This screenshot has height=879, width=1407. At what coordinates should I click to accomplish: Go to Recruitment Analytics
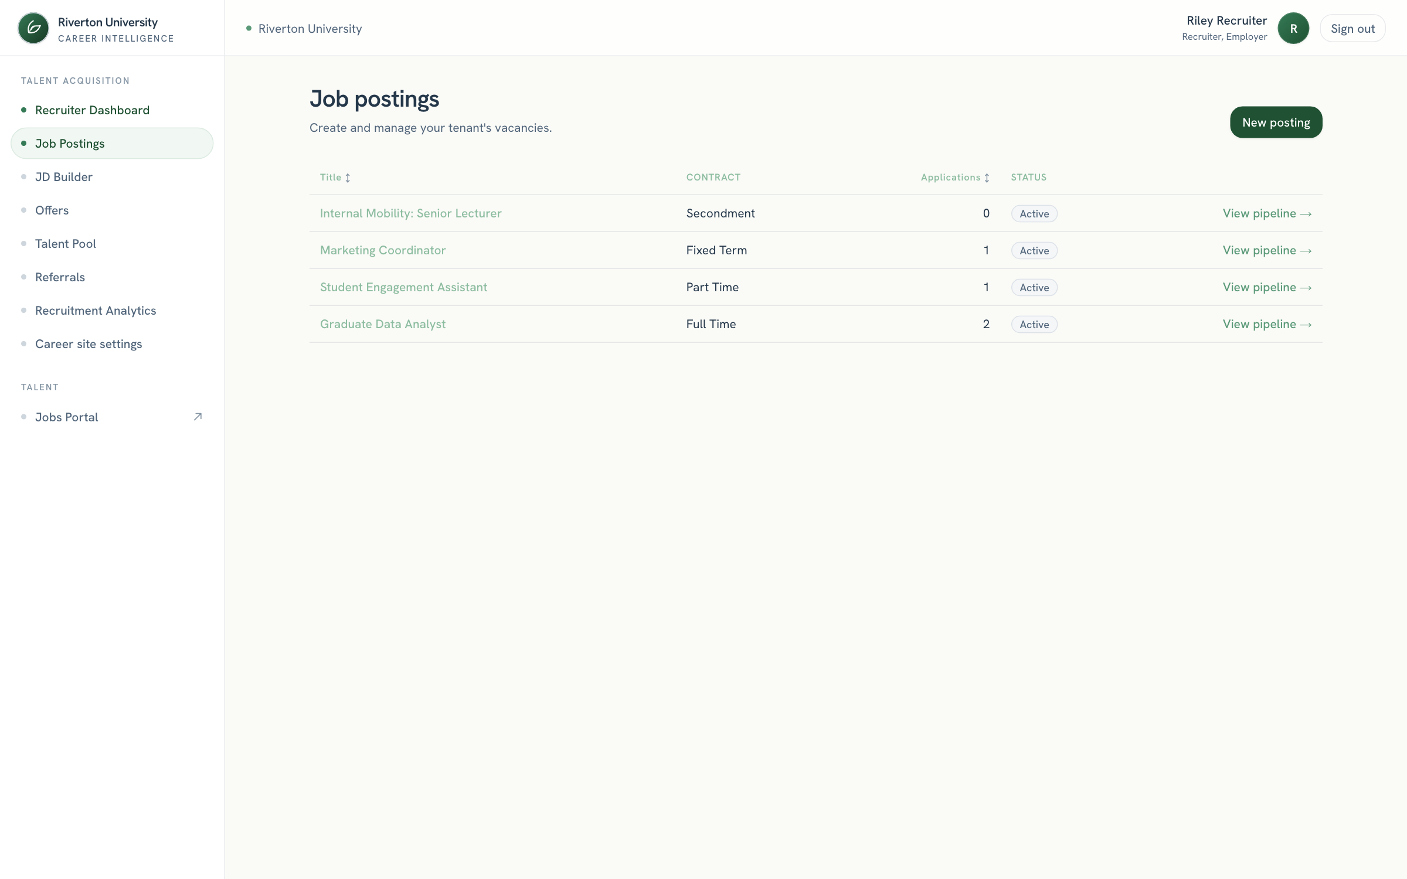tap(112, 311)
